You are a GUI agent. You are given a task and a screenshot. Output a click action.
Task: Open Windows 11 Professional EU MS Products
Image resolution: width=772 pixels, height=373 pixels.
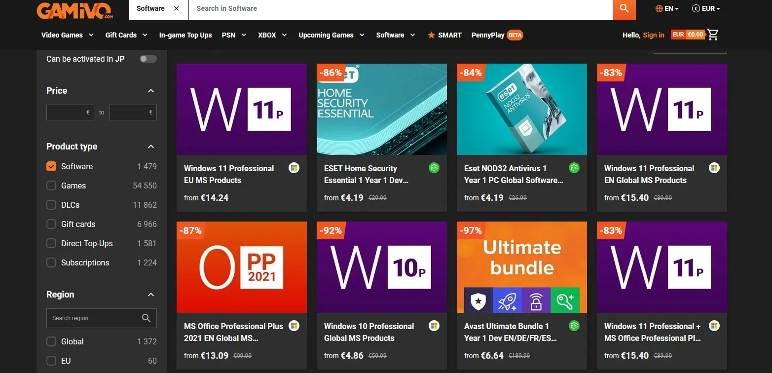tap(229, 174)
